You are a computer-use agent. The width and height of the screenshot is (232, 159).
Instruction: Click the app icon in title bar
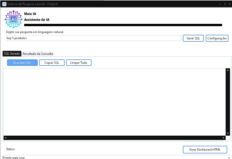point(4,4)
